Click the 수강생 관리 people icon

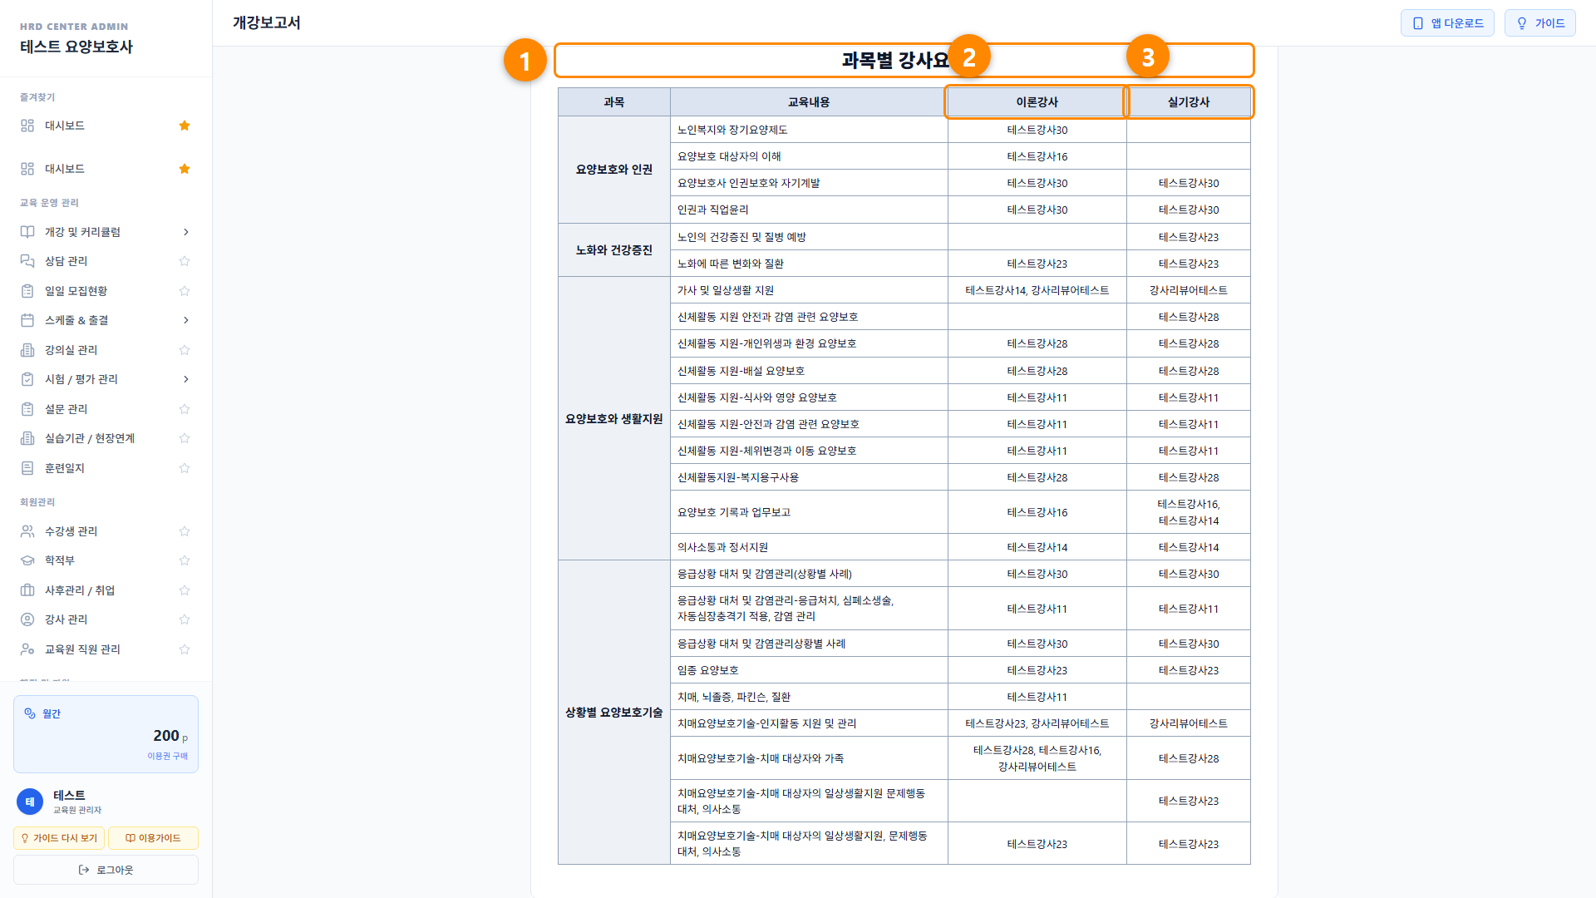click(x=27, y=531)
